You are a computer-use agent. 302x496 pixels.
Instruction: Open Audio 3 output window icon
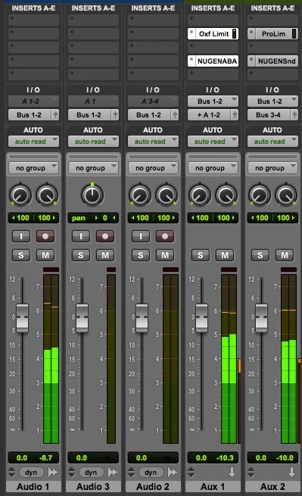115,115
